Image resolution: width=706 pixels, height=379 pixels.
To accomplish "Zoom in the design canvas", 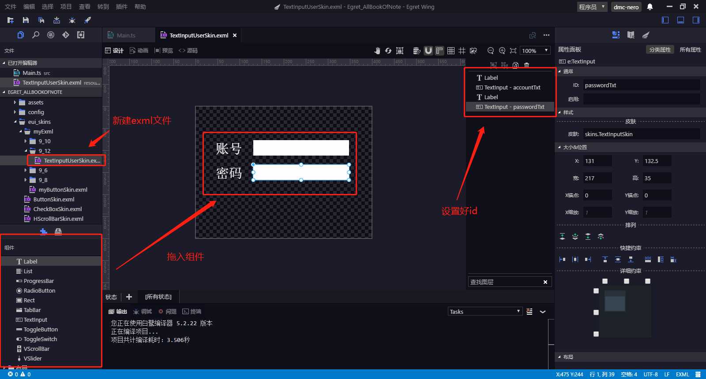I will click(x=502, y=51).
